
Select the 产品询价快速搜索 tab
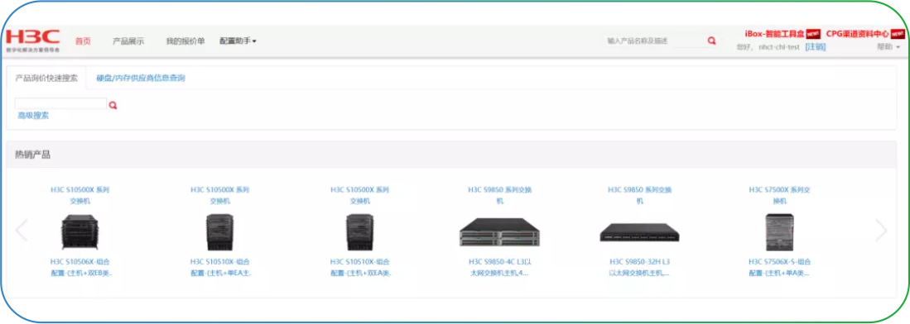click(x=46, y=78)
